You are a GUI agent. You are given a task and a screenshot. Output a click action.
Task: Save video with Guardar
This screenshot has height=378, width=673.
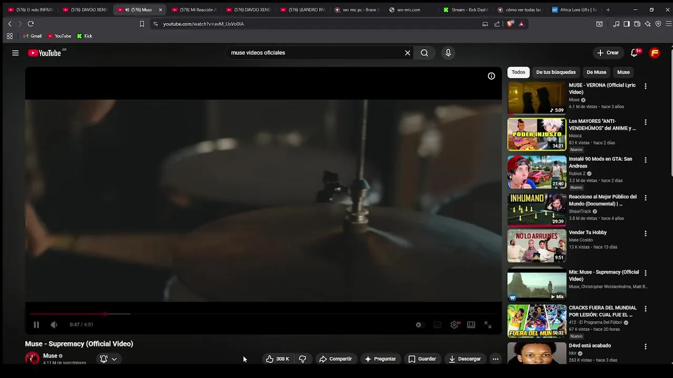[x=422, y=359]
